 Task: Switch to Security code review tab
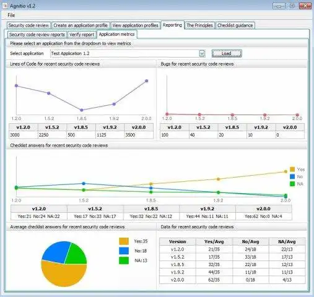click(x=28, y=25)
